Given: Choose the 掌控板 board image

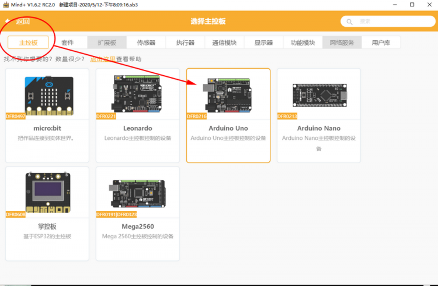Looking at the screenshot, I should 48,192.
